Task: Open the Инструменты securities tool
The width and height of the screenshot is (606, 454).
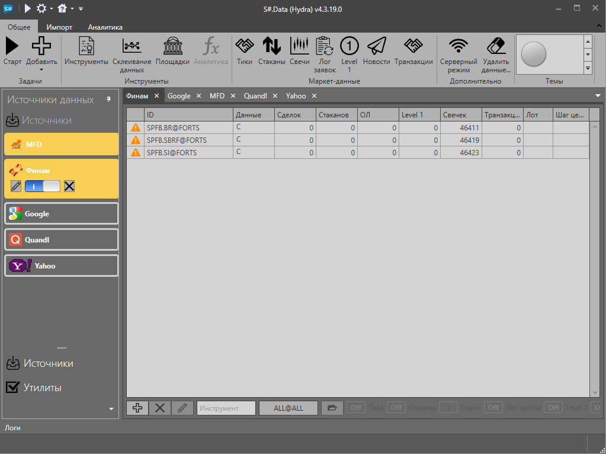Action: (86, 50)
